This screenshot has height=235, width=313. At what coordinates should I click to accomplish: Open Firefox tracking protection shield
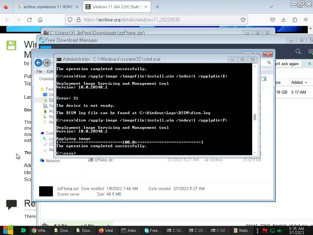click(x=70, y=20)
